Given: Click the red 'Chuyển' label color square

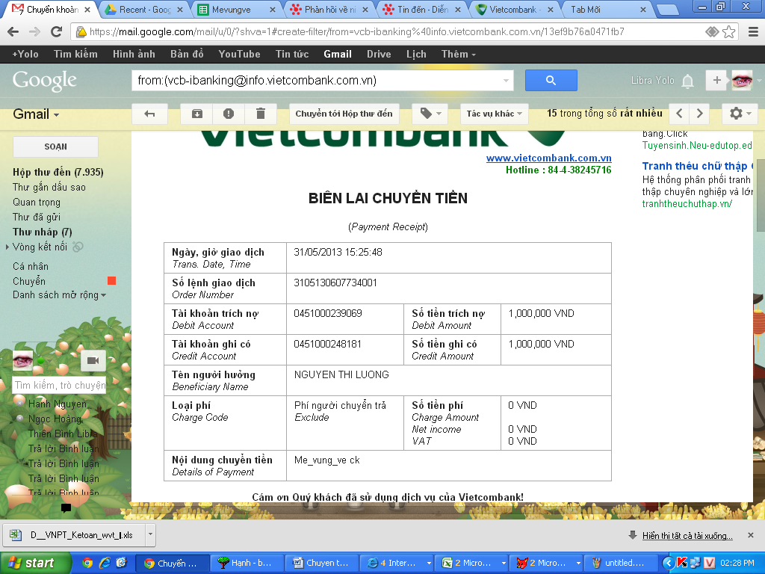Looking at the screenshot, I should [111, 281].
